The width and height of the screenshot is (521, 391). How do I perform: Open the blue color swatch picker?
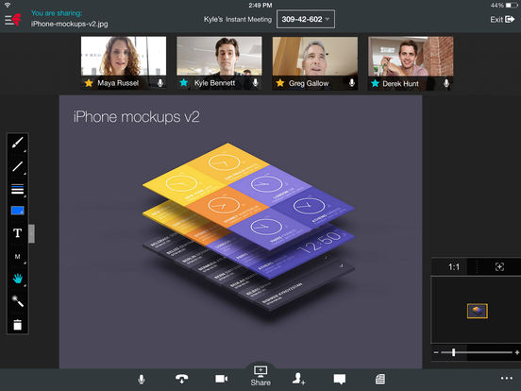point(17,211)
